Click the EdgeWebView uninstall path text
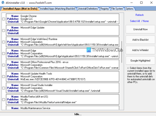Viewport: 156px width, 116px height. point(69,45)
